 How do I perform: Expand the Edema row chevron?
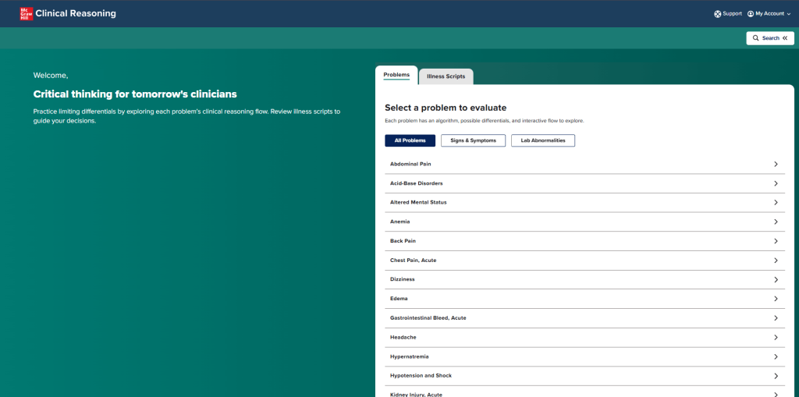(776, 299)
